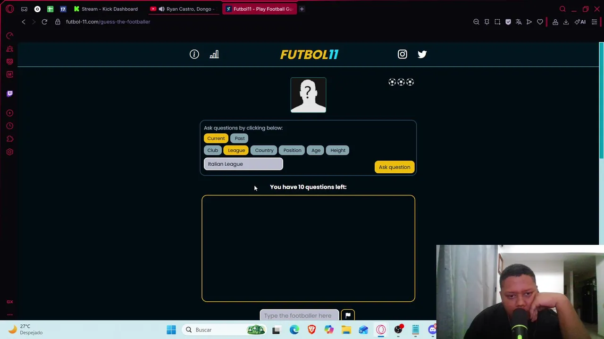Open a new browser tab

point(302,9)
